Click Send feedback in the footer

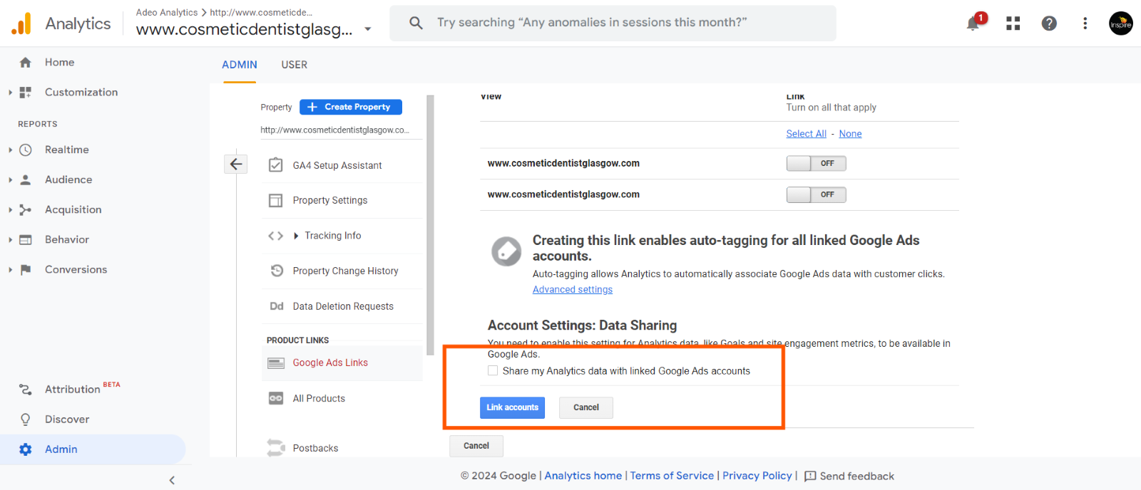click(849, 476)
